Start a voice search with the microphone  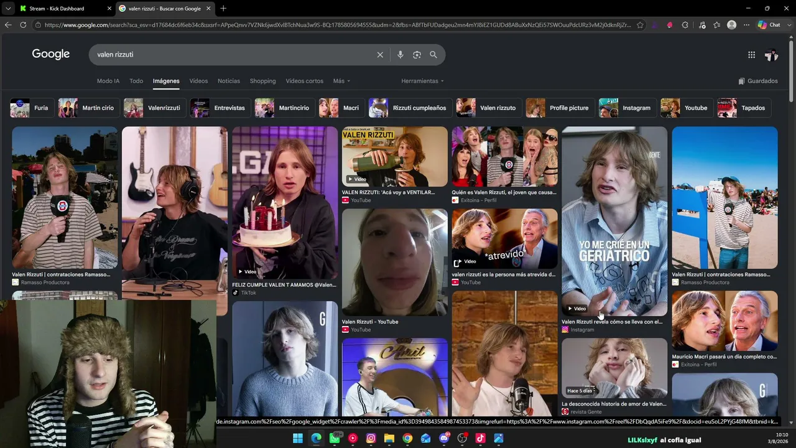pos(400,55)
